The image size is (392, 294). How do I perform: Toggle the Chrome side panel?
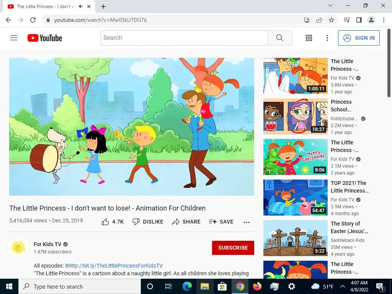pyautogui.click(x=359, y=20)
